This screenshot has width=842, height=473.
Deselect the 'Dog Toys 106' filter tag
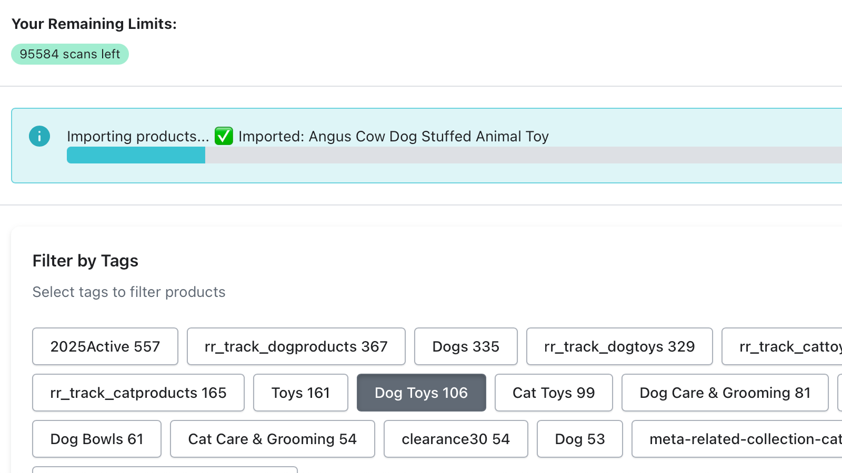(421, 393)
